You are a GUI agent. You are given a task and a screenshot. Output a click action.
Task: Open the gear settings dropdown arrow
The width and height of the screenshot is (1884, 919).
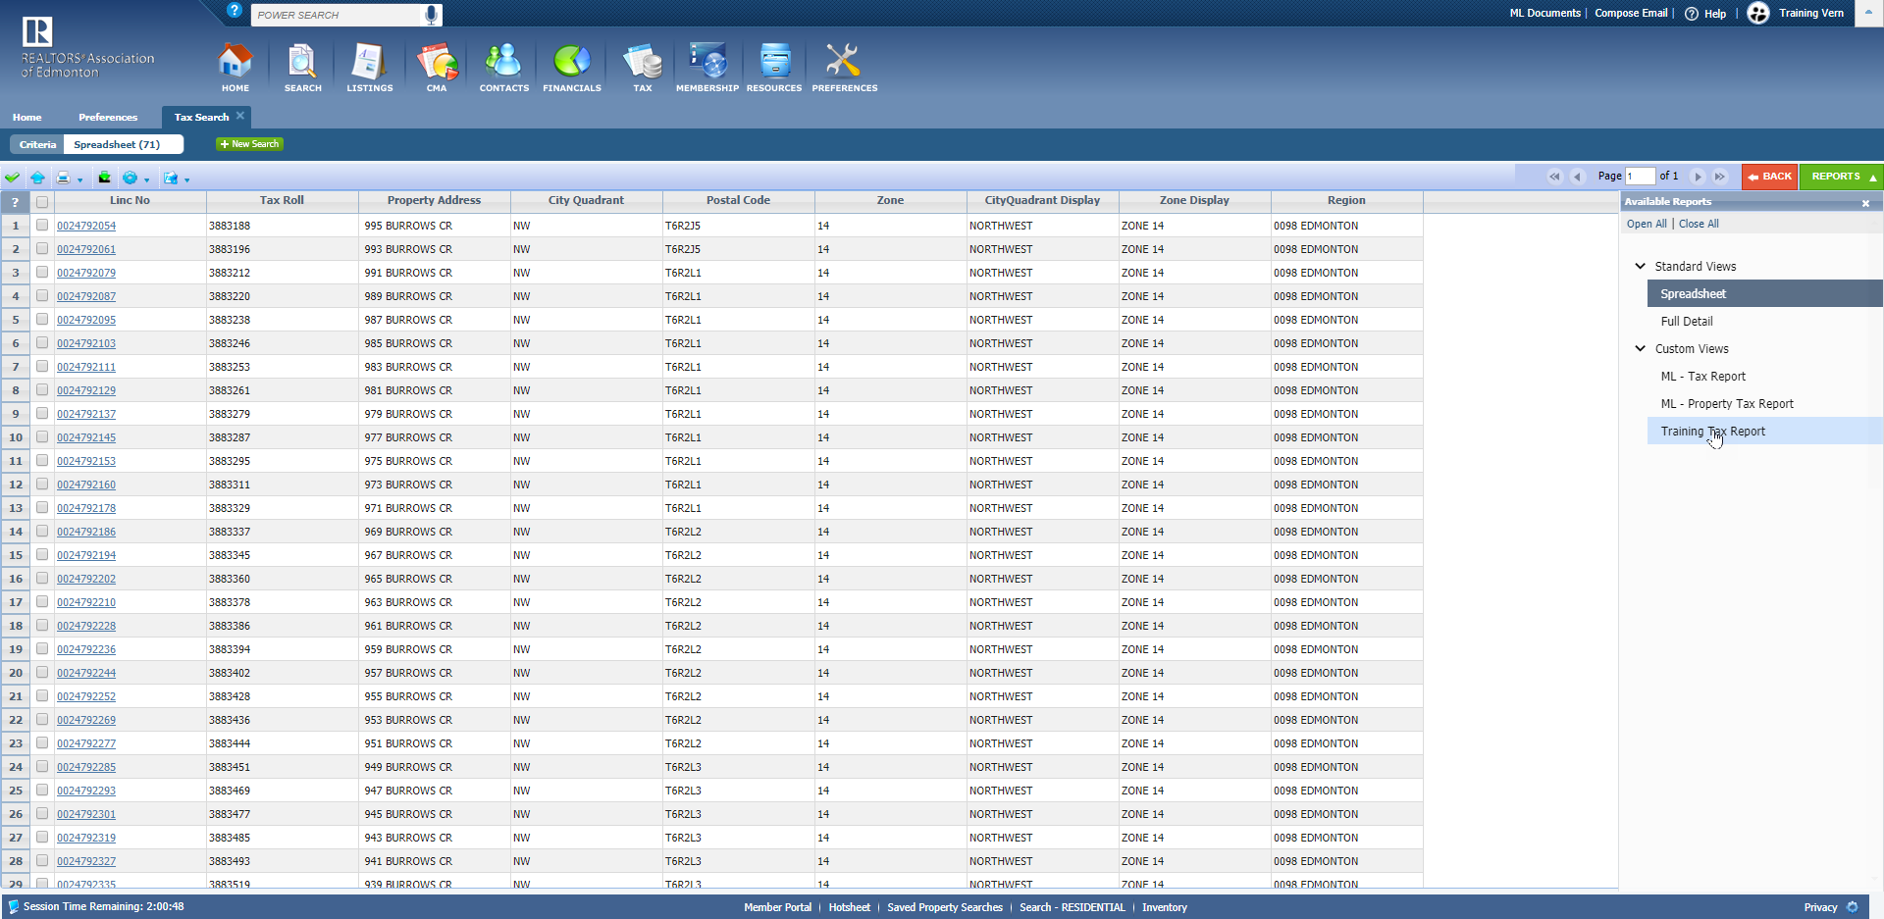coord(146,180)
